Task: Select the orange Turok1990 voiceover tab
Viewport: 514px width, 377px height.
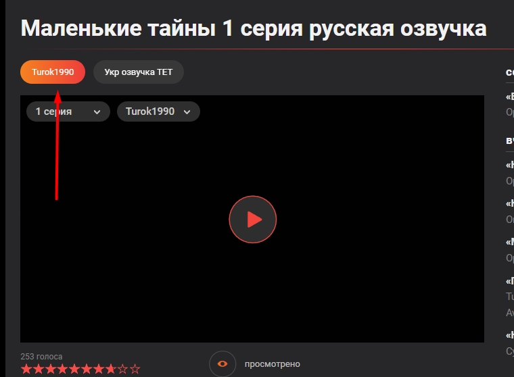Action: click(x=53, y=72)
